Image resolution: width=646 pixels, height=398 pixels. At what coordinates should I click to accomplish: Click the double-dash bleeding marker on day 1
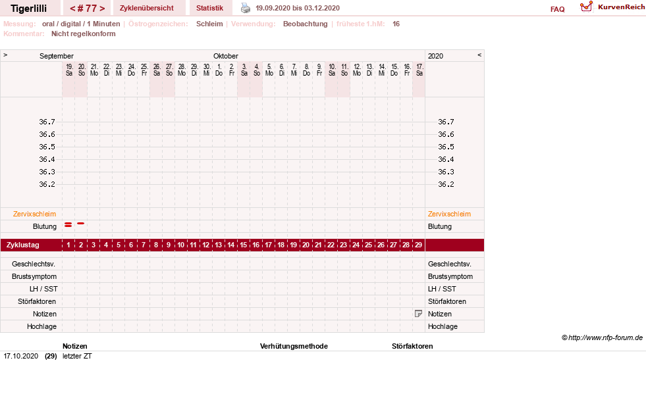click(x=68, y=225)
